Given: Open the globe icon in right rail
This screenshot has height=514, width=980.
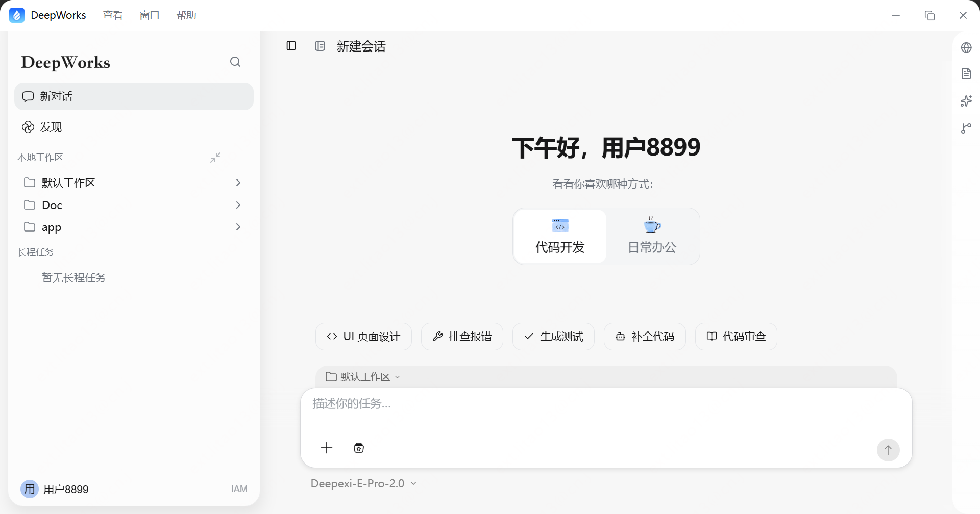Looking at the screenshot, I should pos(966,47).
